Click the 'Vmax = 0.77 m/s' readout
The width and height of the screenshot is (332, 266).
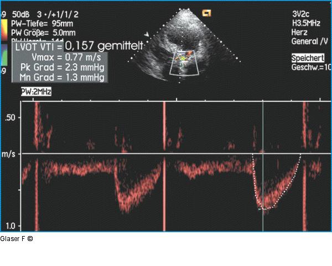coord(66,57)
